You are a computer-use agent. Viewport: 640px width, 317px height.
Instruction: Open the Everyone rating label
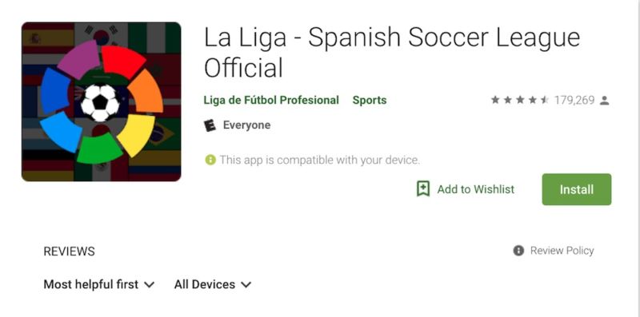point(246,125)
